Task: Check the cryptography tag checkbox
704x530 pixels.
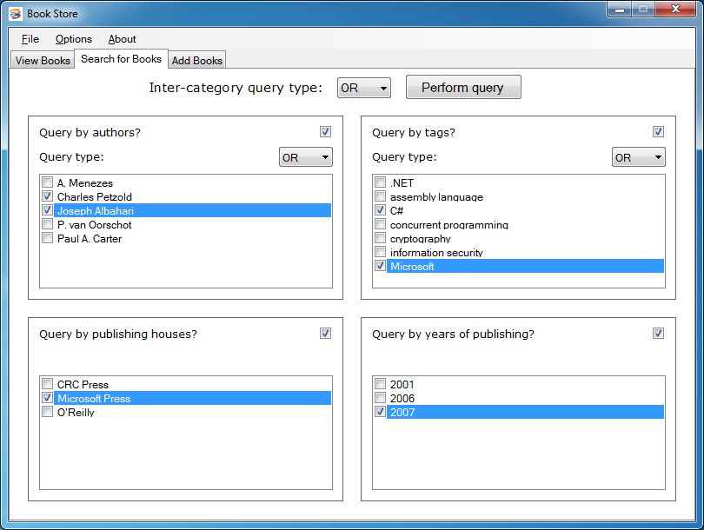Action: (381, 238)
